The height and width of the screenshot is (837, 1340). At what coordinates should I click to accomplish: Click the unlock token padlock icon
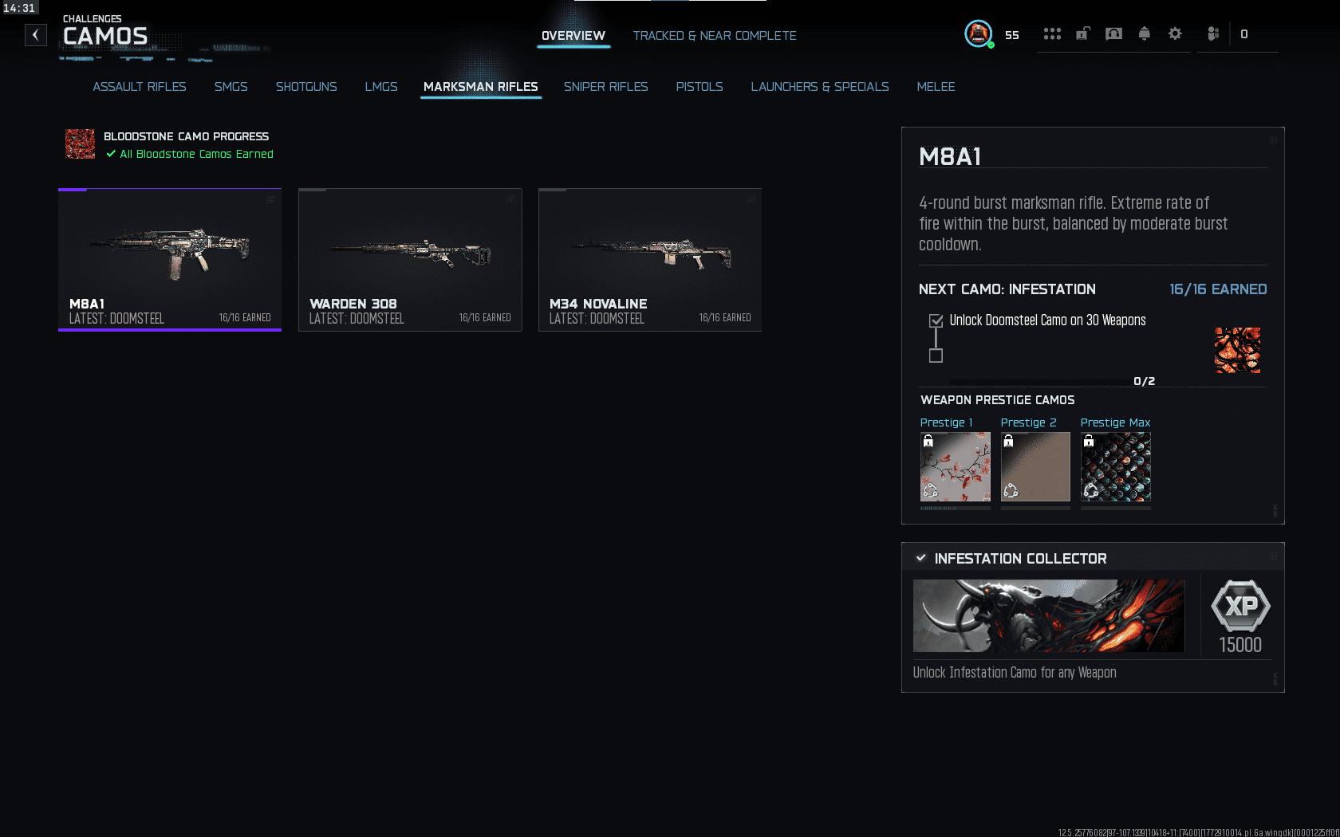pyautogui.click(x=1083, y=33)
